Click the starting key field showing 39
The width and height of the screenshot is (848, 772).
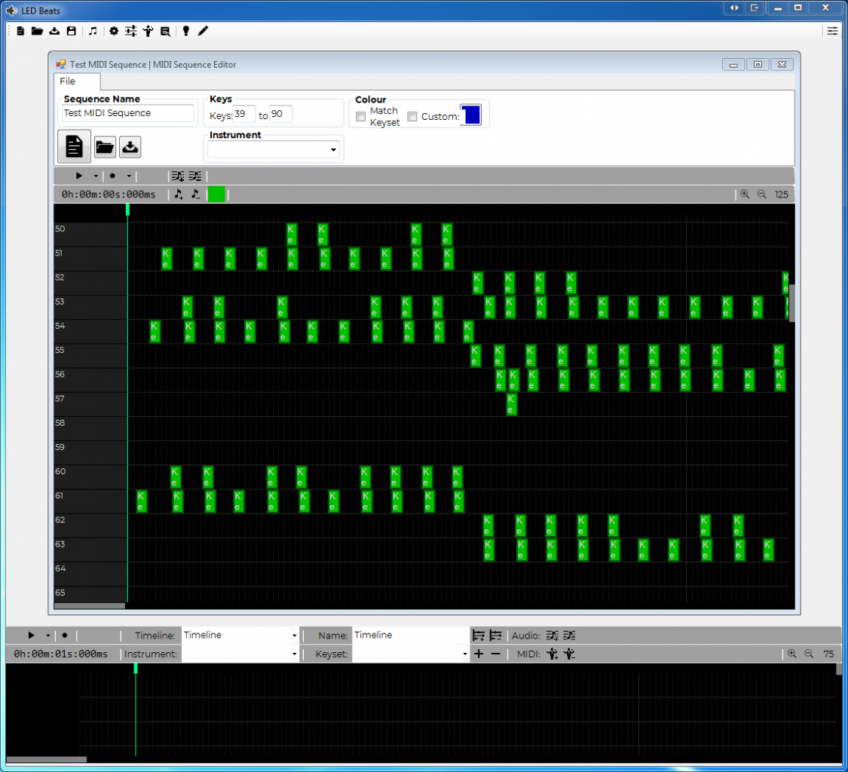click(x=244, y=114)
